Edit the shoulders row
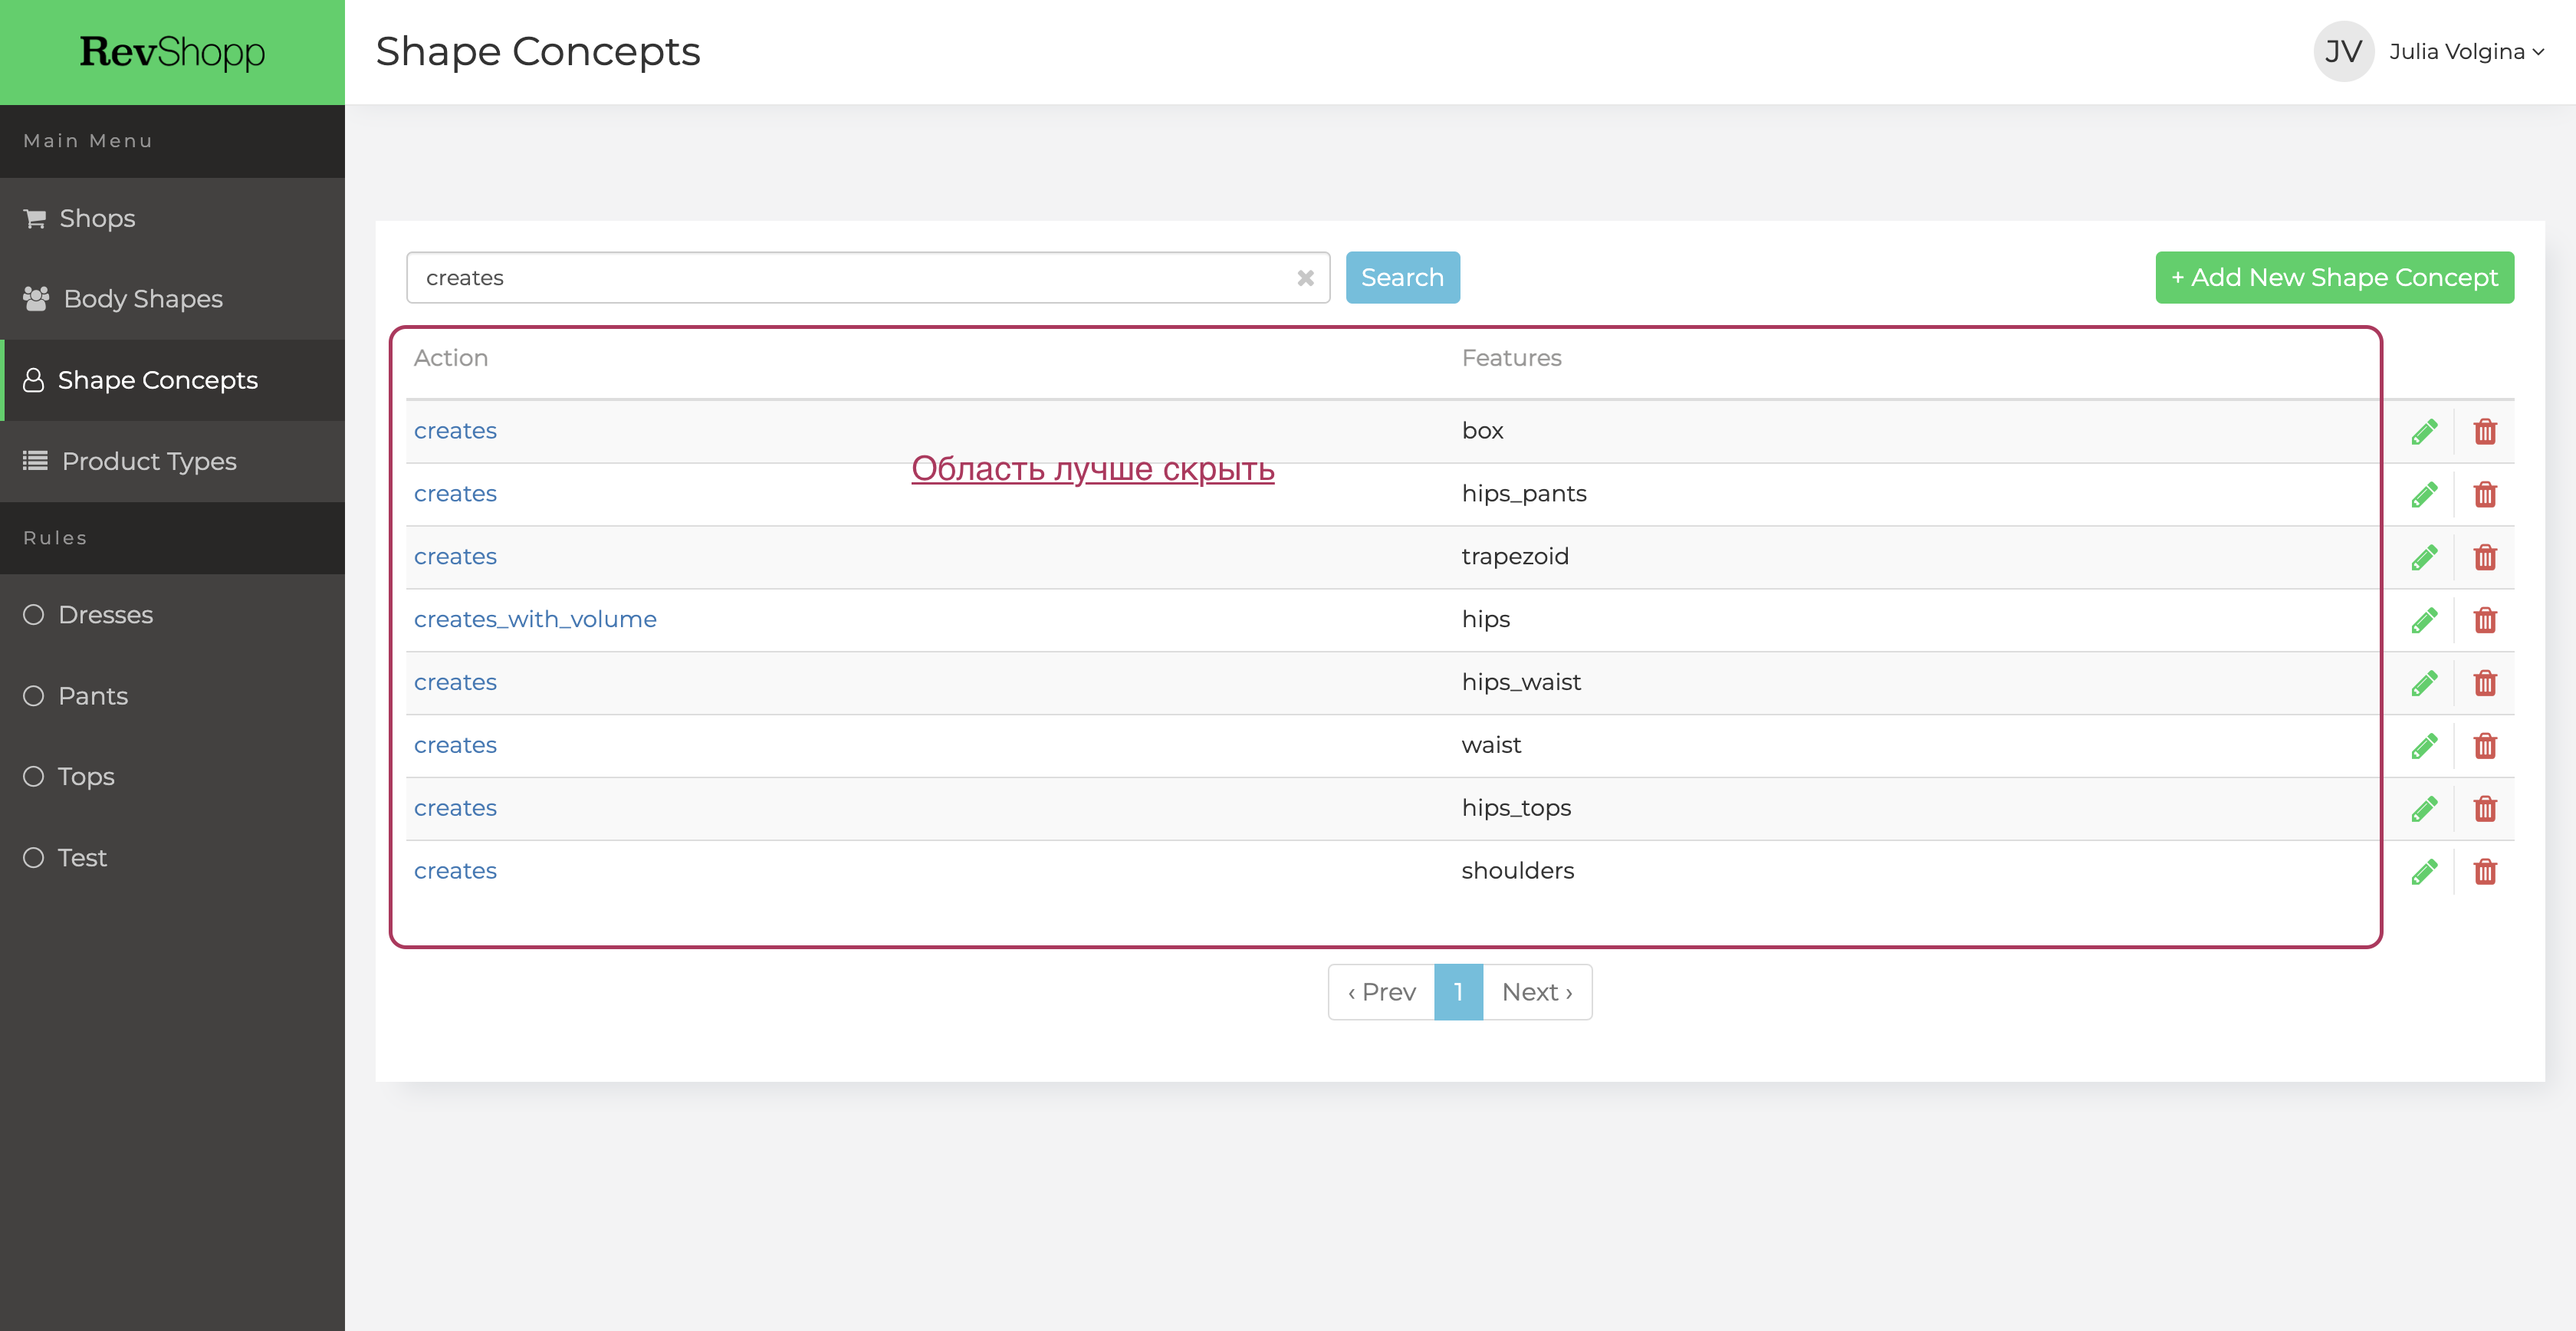2576x1331 pixels. point(2424,872)
